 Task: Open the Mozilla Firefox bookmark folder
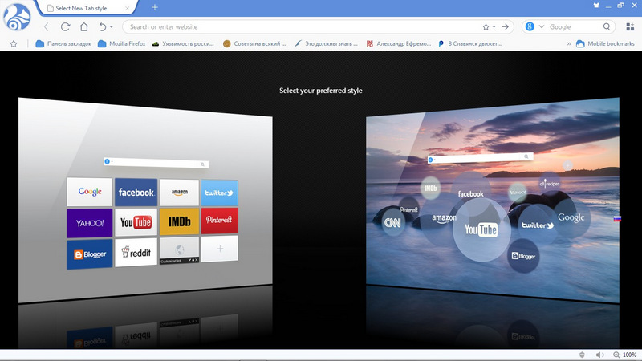point(122,44)
